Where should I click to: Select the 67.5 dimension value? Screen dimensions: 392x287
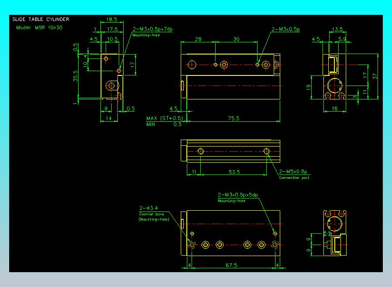coord(231,265)
